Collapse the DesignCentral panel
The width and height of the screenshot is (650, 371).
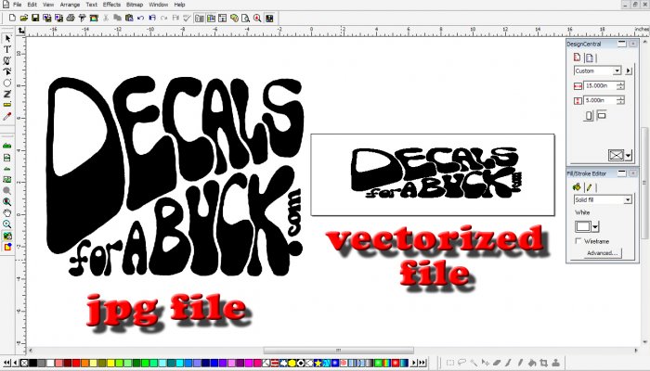621,43
